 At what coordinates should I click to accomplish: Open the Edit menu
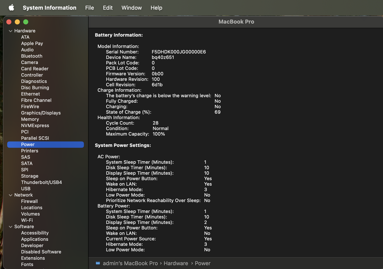coord(108,8)
